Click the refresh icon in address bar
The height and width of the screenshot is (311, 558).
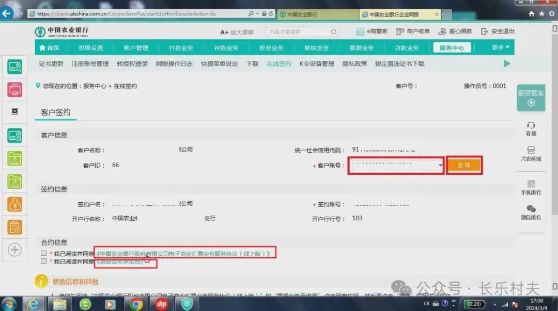[x=271, y=13]
